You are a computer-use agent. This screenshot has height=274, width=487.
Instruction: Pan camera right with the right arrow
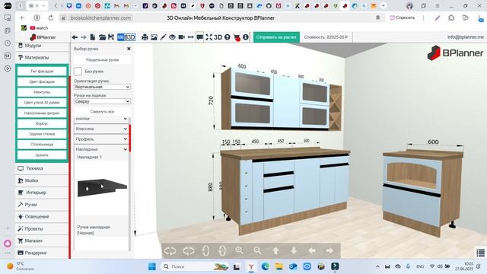329,250
